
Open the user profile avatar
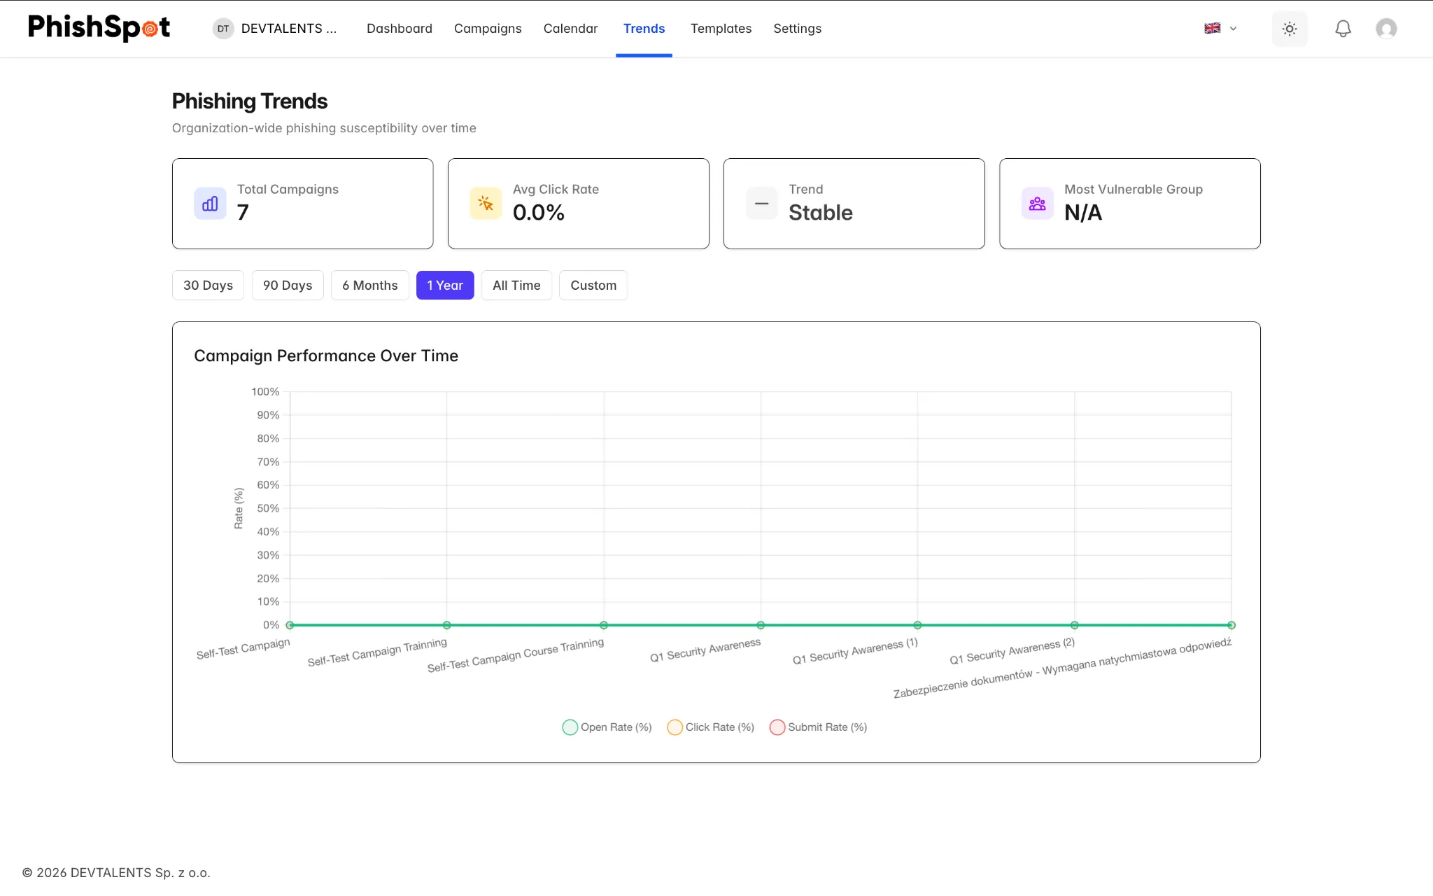(1386, 29)
